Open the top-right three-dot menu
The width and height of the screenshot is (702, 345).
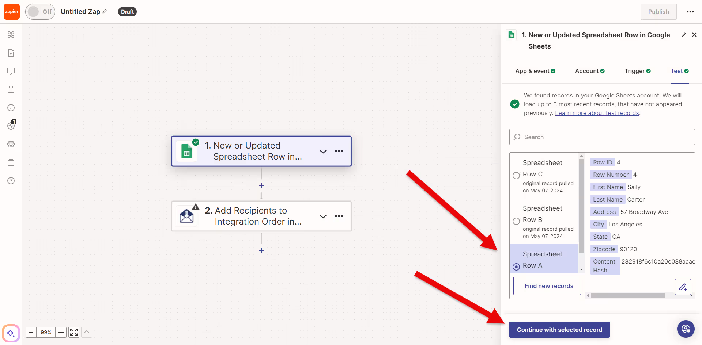point(690,12)
